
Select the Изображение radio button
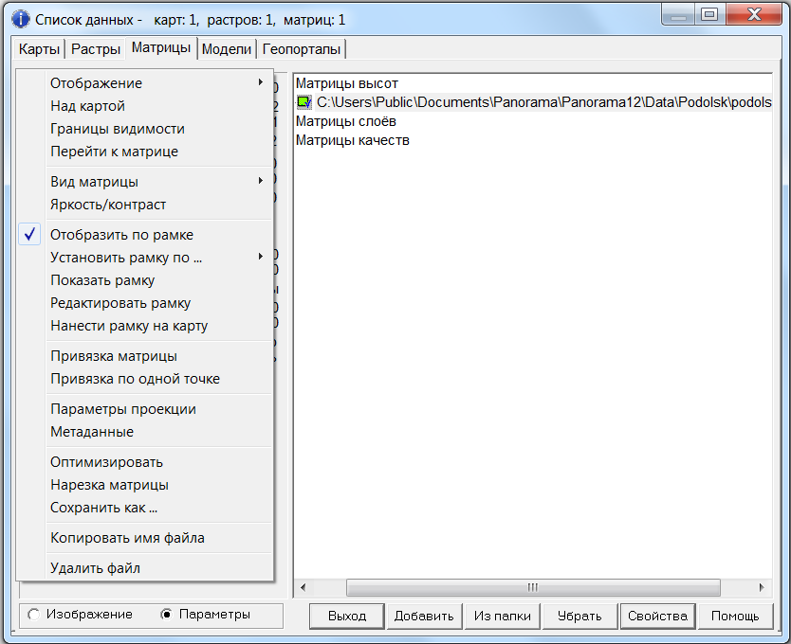[x=34, y=615]
